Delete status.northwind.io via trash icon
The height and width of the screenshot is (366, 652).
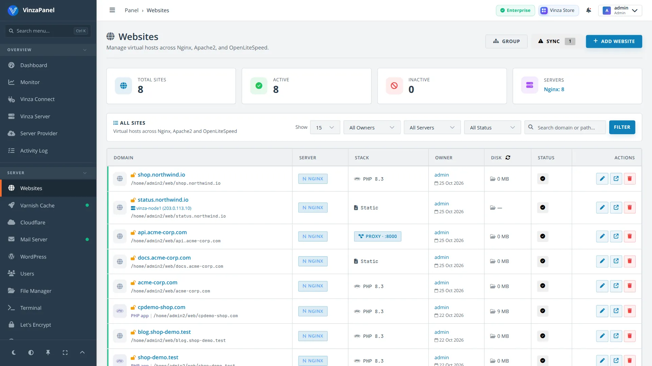point(630,207)
